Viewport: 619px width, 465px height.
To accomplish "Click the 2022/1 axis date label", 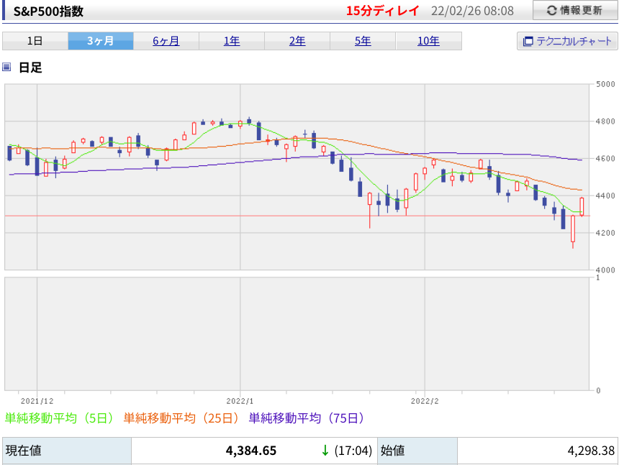I will click(x=240, y=401).
